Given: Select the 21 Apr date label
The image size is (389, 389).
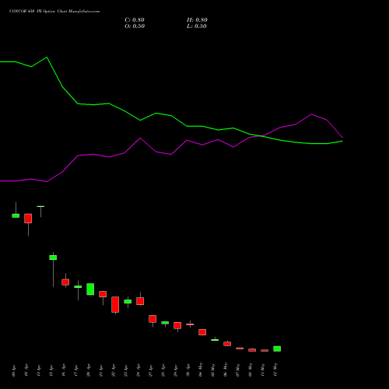Looking at the screenshot, I should (x=101, y=370).
